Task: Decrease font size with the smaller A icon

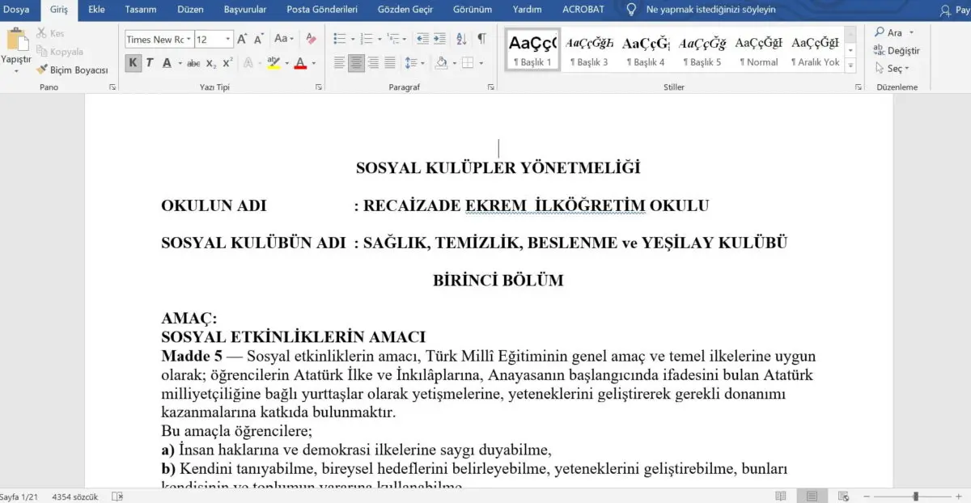Action: [x=259, y=39]
